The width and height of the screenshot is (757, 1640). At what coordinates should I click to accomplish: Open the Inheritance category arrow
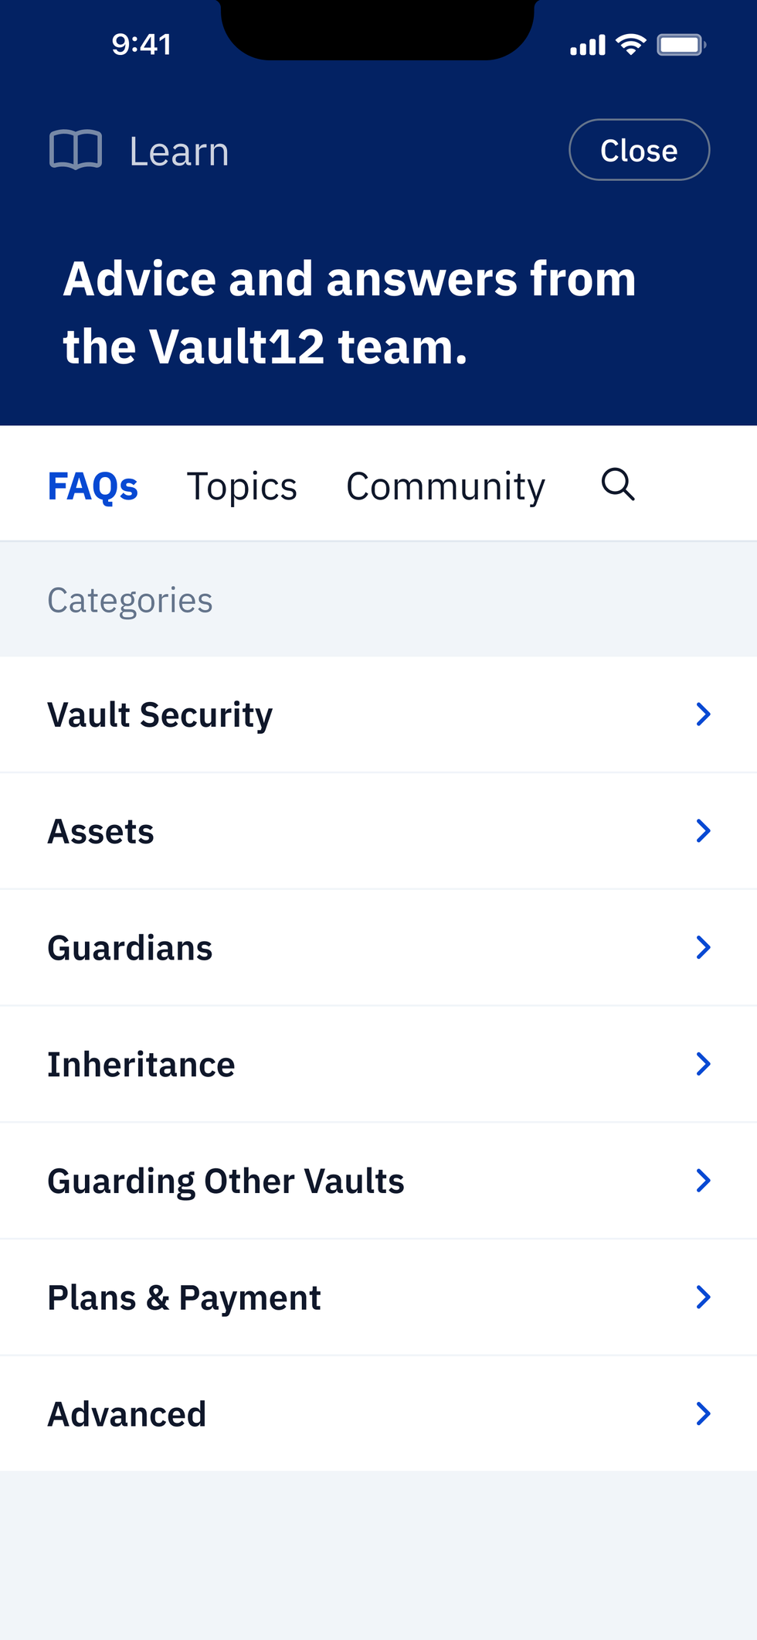pyautogui.click(x=703, y=1063)
